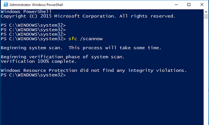Close the Administrator PowerShell window
This screenshot has height=125, width=209.
202,5
